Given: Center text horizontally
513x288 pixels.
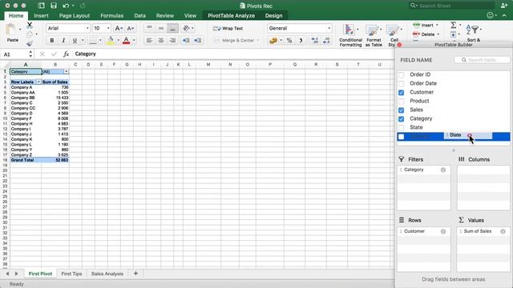Looking at the screenshot, I should [161, 41].
